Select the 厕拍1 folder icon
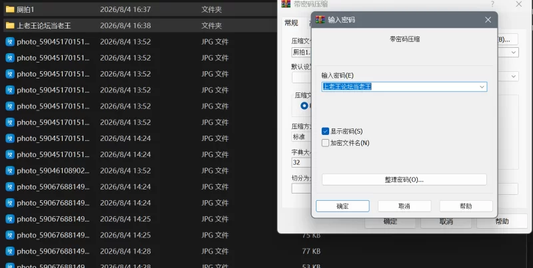This screenshot has height=268, width=533. [10, 9]
